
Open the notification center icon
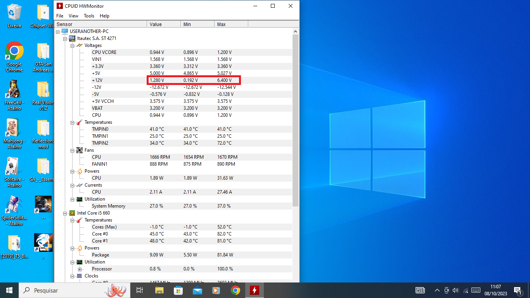click(517, 290)
